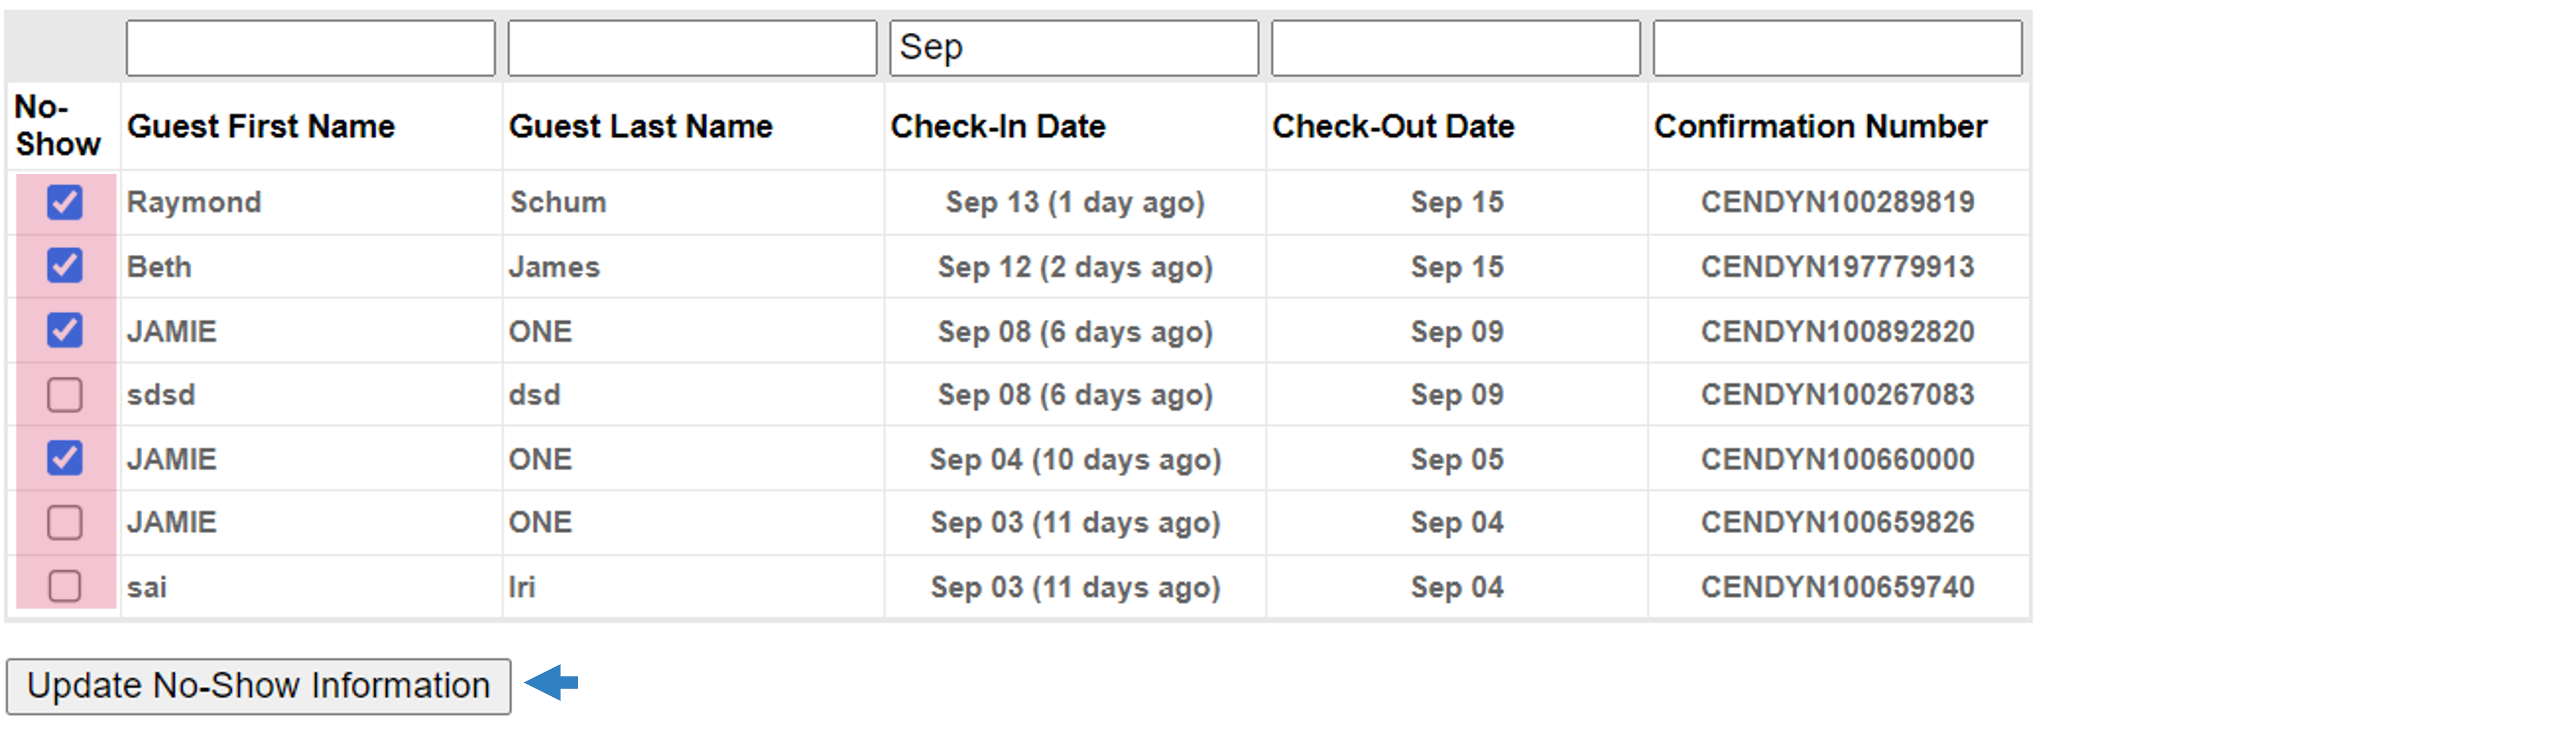Uncheck No-Show for Beth James
This screenshot has width=2576, height=729.
(x=65, y=265)
